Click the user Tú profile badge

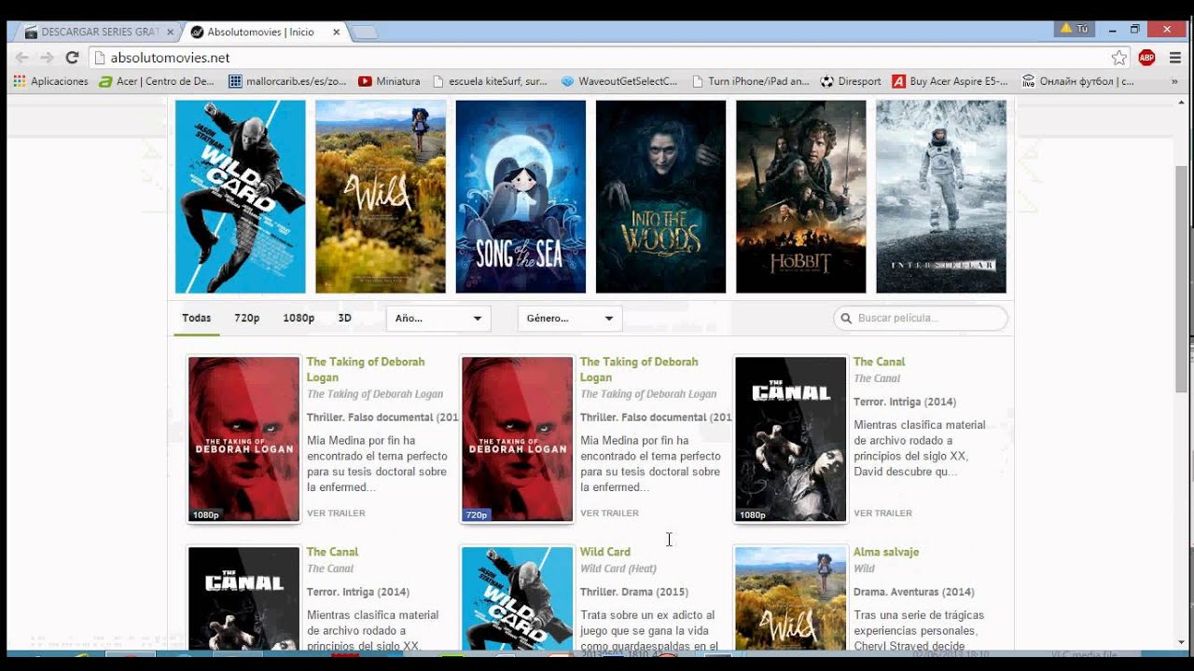point(1075,29)
